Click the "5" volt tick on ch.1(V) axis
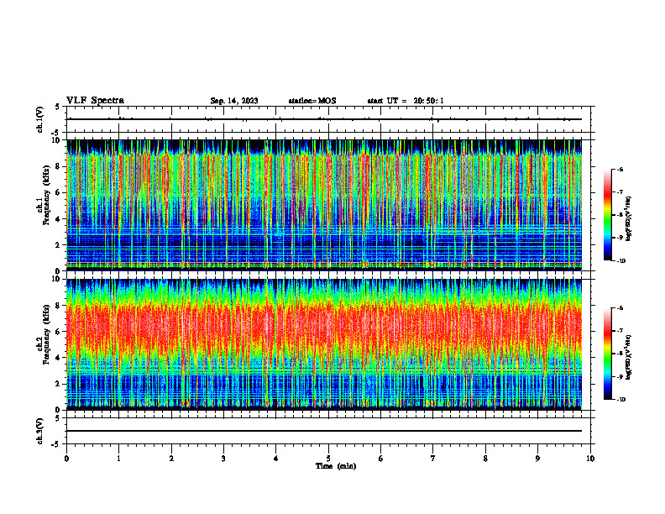The height and width of the screenshot is (514, 665). click(x=57, y=108)
